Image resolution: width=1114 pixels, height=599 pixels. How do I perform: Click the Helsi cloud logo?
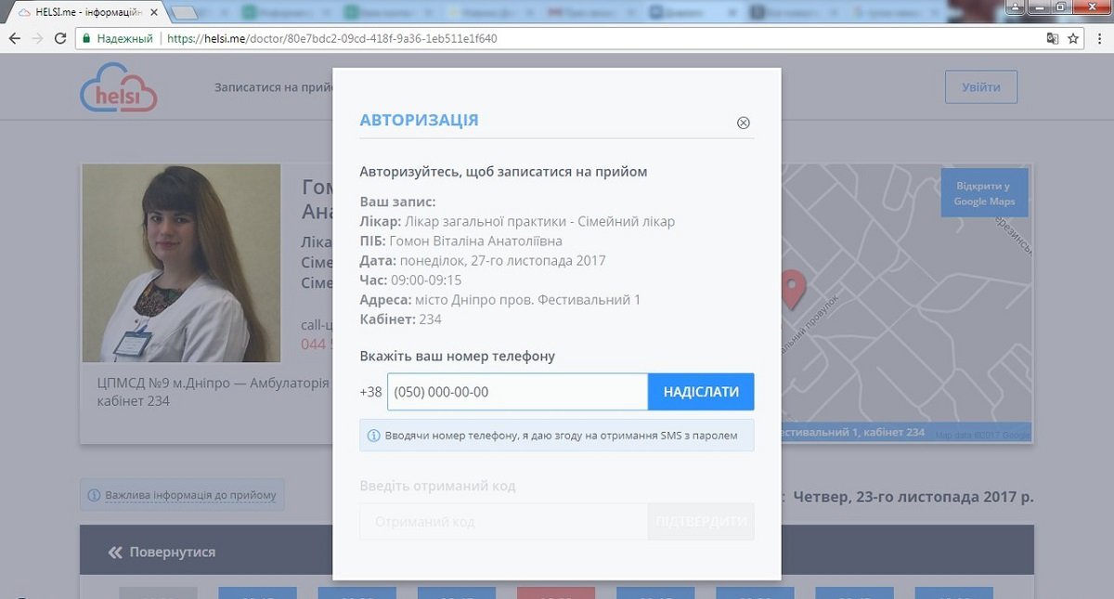coord(118,88)
